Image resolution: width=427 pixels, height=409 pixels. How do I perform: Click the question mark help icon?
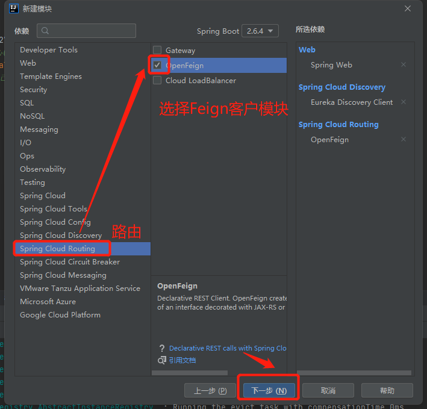tap(161, 348)
